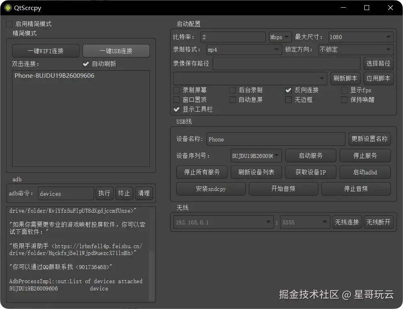Focus the 比特率 input field
The width and height of the screenshot is (403, 309).
click(233, 37)
